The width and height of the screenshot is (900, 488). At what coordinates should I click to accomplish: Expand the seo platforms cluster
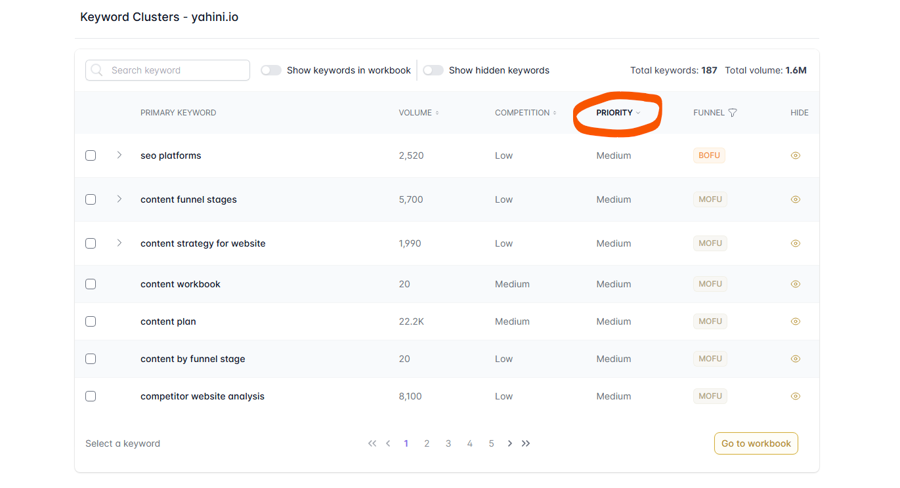tap(119, 155)
